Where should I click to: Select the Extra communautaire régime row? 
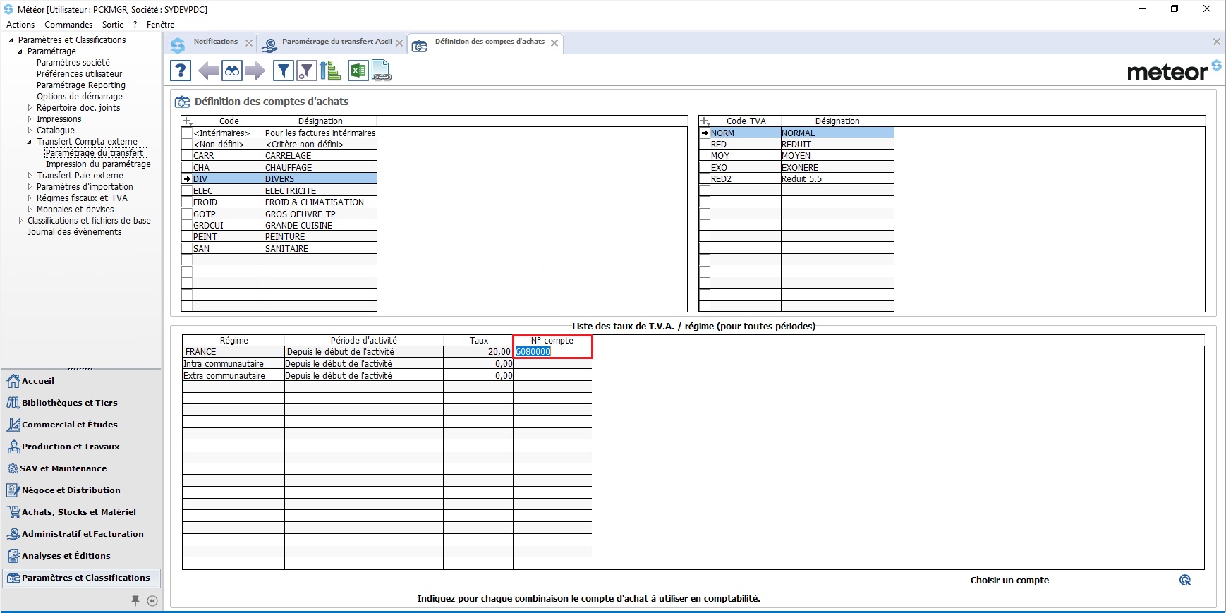[x=387, y=376]
